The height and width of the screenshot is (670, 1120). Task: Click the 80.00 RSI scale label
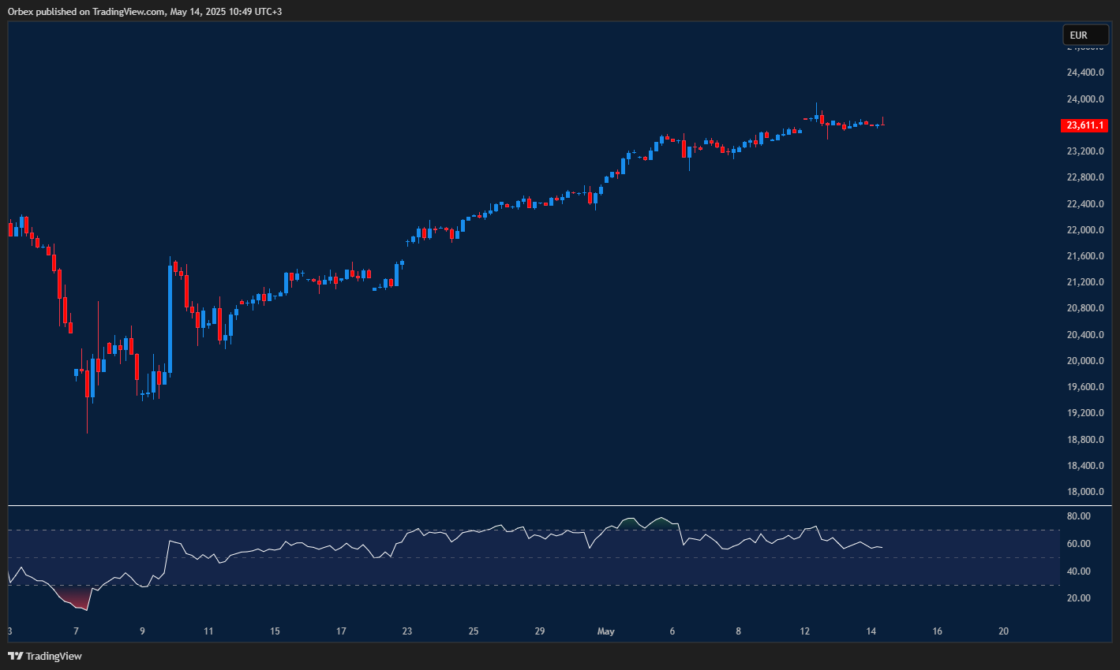[1078, 516]
